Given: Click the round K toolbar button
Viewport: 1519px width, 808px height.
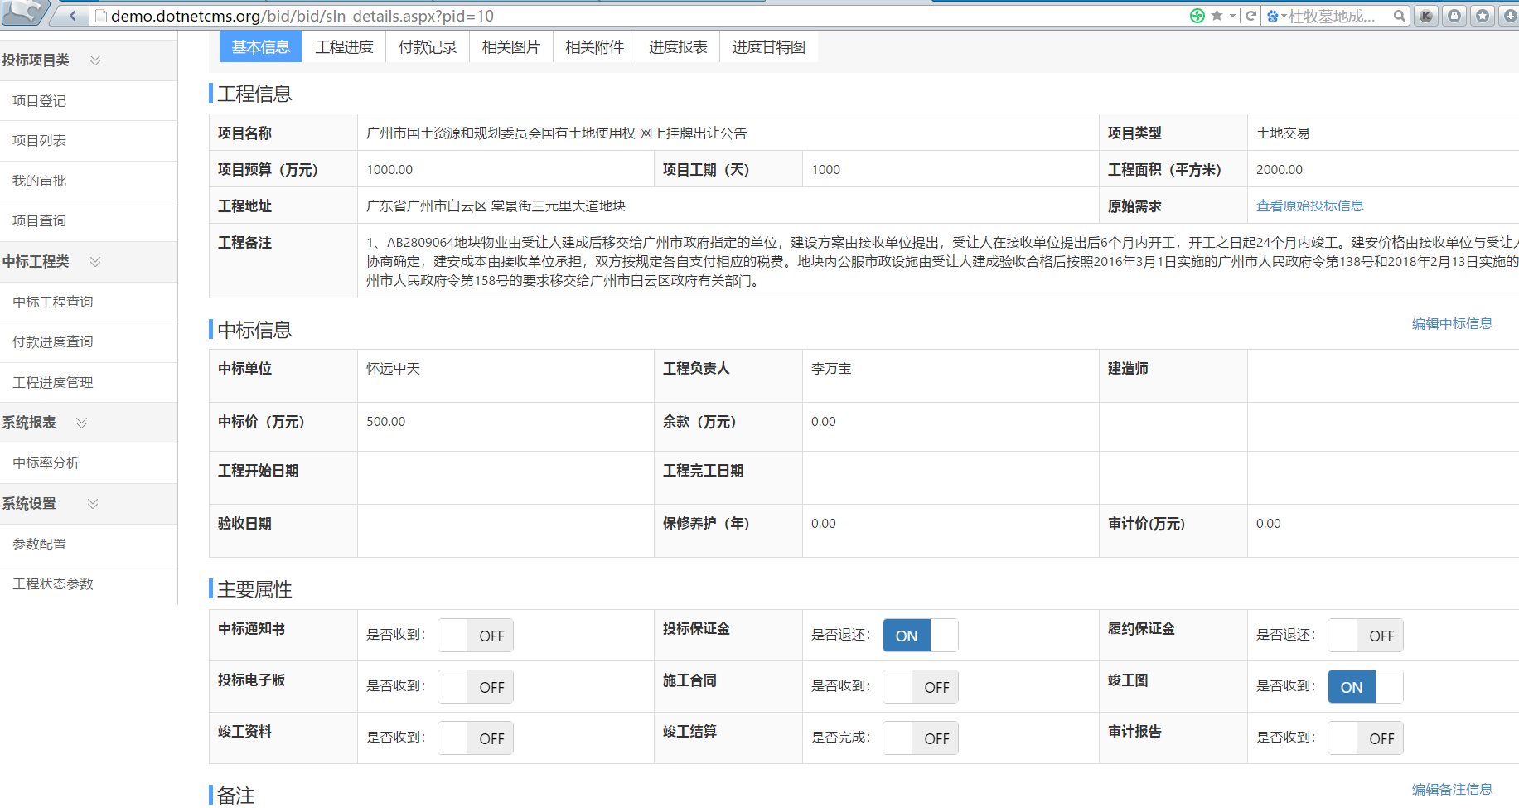Looking at the screenshot, I should pyautogui.click(x=1426, y=16).
